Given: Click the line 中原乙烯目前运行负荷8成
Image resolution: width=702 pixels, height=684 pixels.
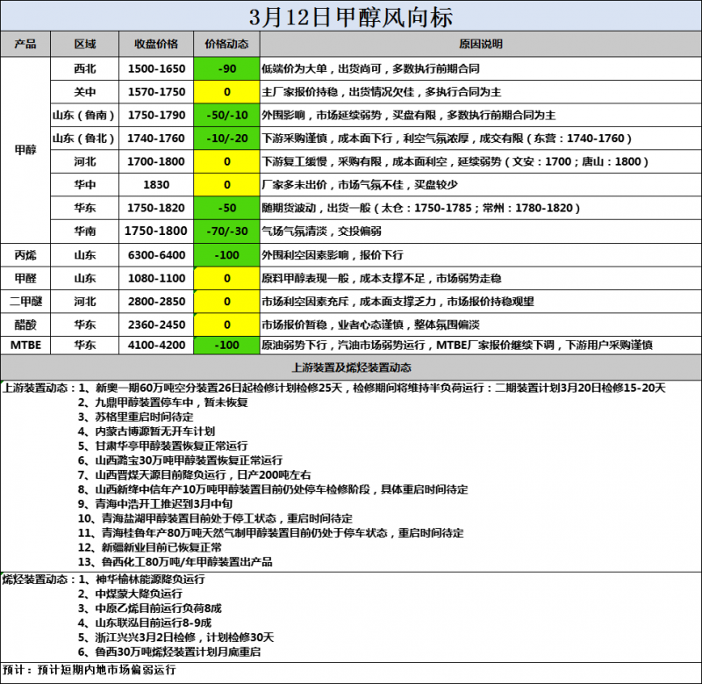Looking at the screenshot, I should (x=150, y=609).
